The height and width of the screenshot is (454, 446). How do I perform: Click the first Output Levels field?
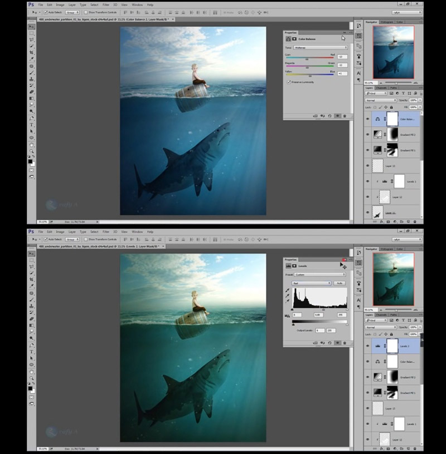320,330
